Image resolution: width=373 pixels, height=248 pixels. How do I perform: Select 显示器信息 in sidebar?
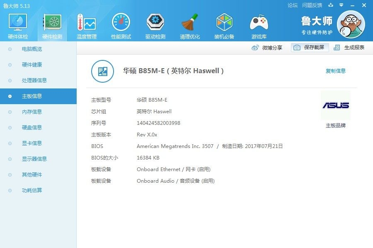click(38, 159)
